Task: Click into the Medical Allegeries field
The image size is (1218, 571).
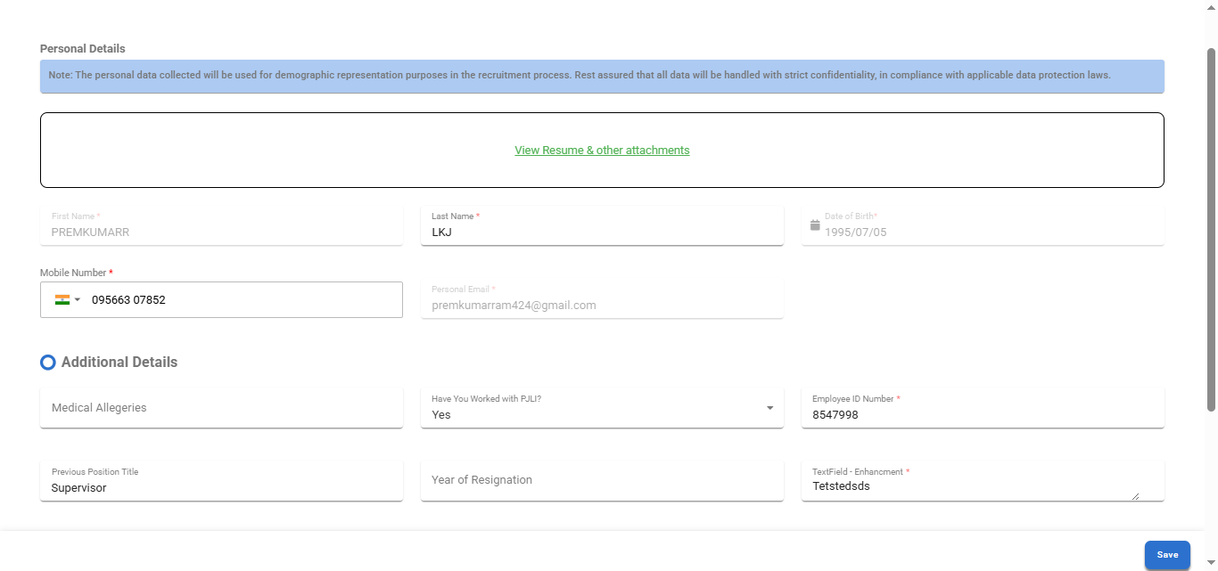Action: [221, 408]
